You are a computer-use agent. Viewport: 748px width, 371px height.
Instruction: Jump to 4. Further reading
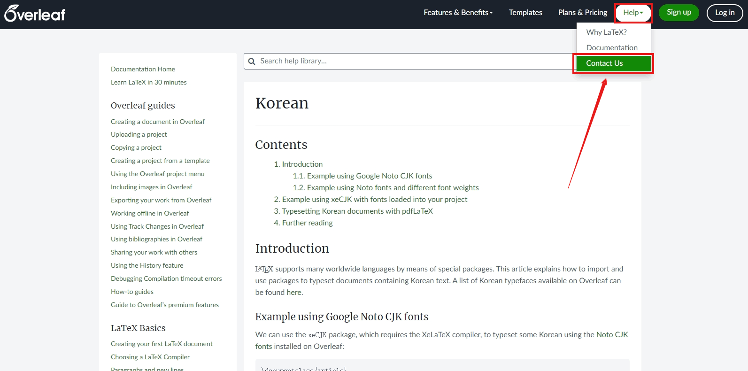[303, 223]
